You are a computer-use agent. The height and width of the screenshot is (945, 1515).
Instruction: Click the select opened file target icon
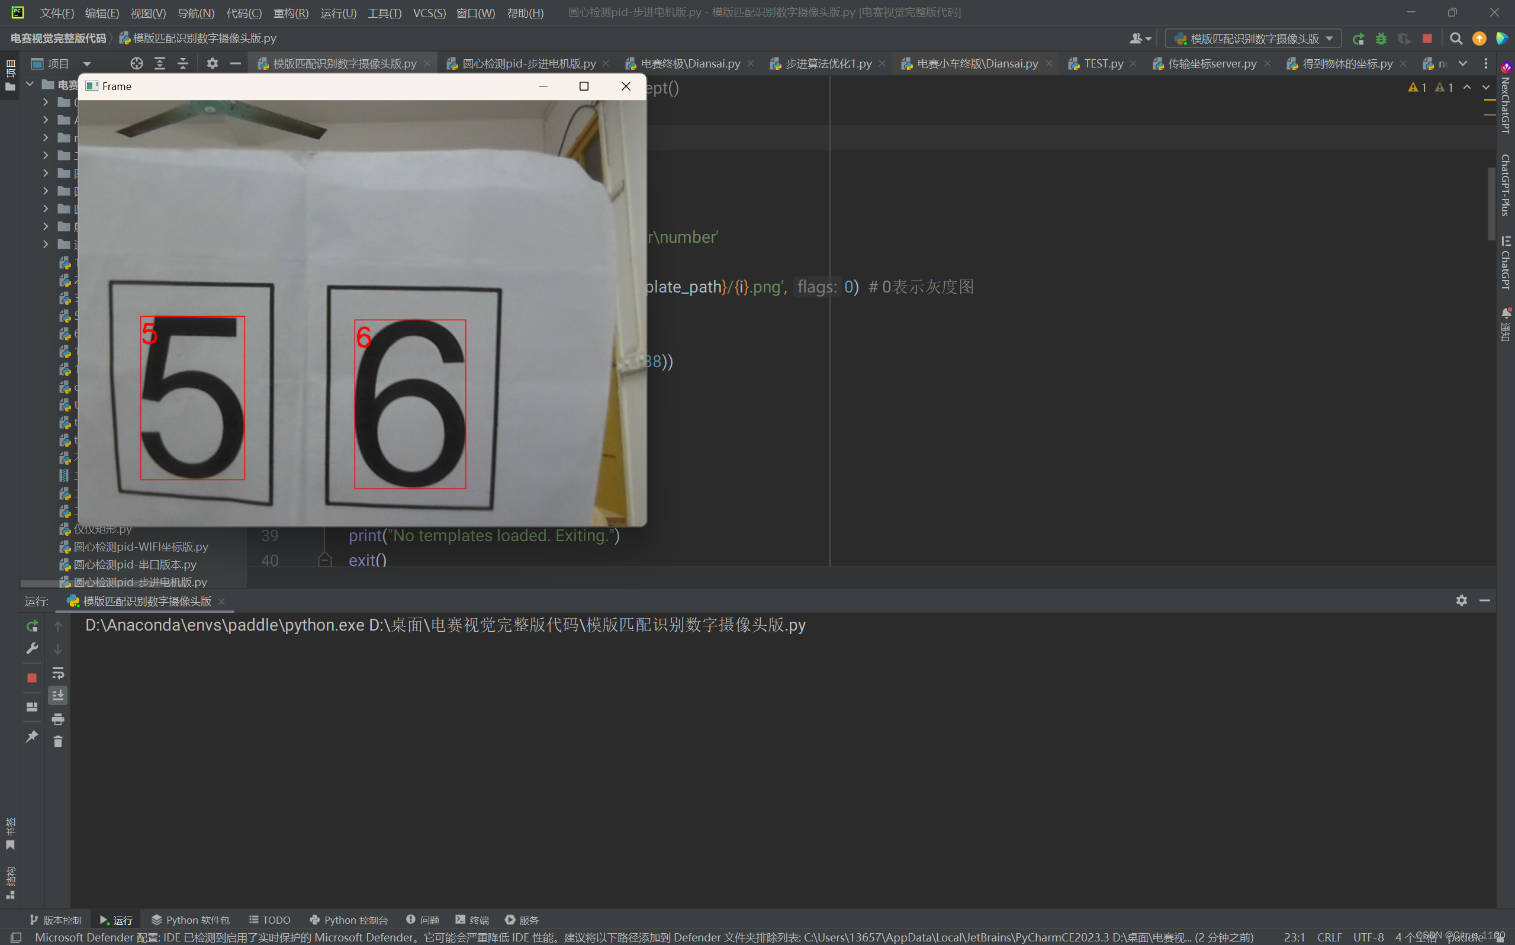(136, 63)
